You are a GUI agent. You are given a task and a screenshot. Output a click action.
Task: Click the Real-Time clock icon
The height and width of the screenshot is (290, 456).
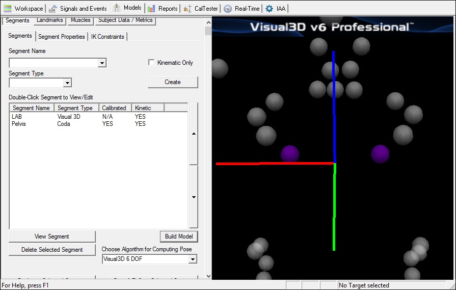click(228, 9)
